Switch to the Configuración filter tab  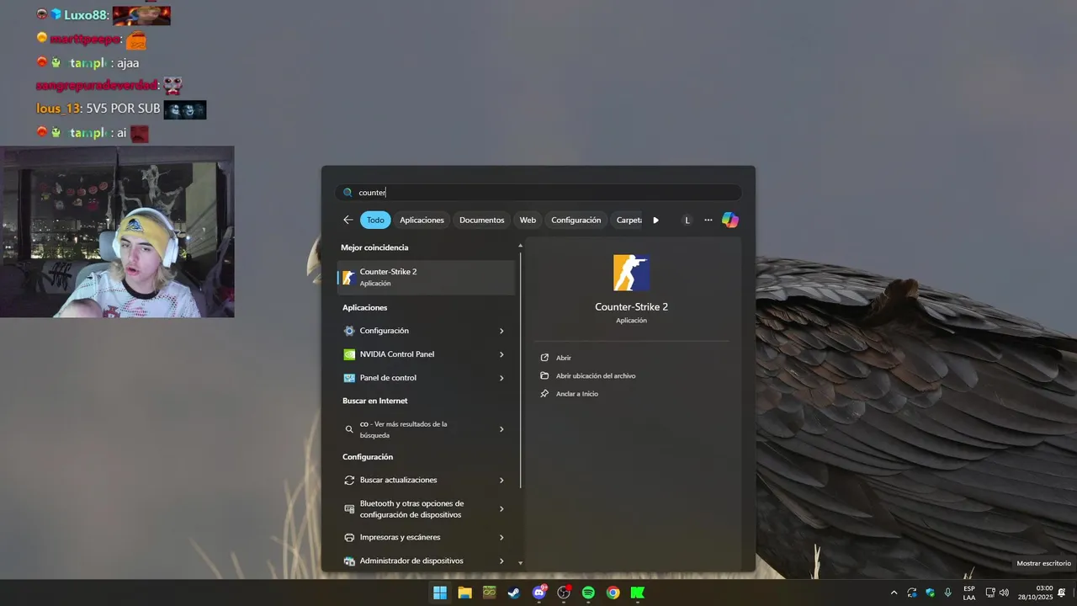[x=576, y=220]
